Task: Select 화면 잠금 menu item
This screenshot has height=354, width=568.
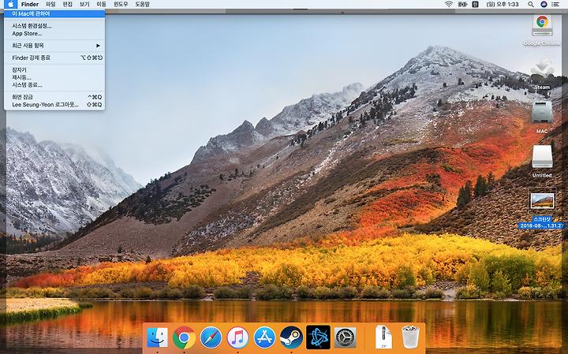Action: (54, 97)
